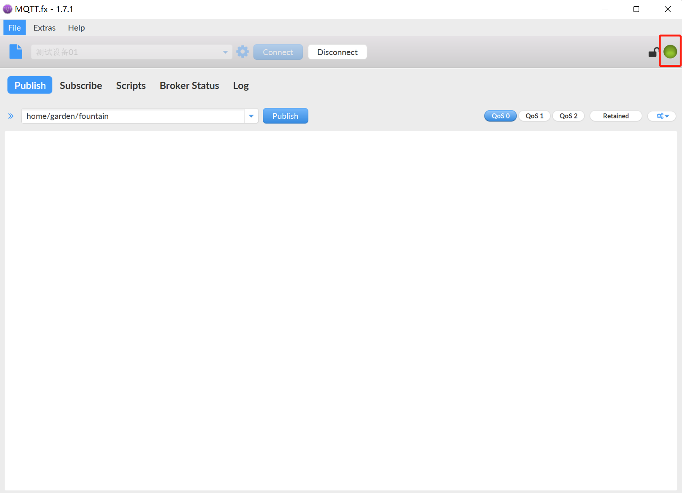Click inside the message payload text area
The image size is (682, 493).
point(341,311)
